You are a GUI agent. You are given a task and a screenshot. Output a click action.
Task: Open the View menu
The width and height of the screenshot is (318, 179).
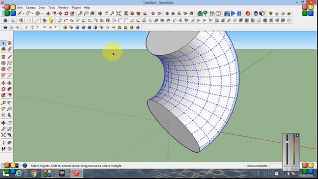pos(20,7)
